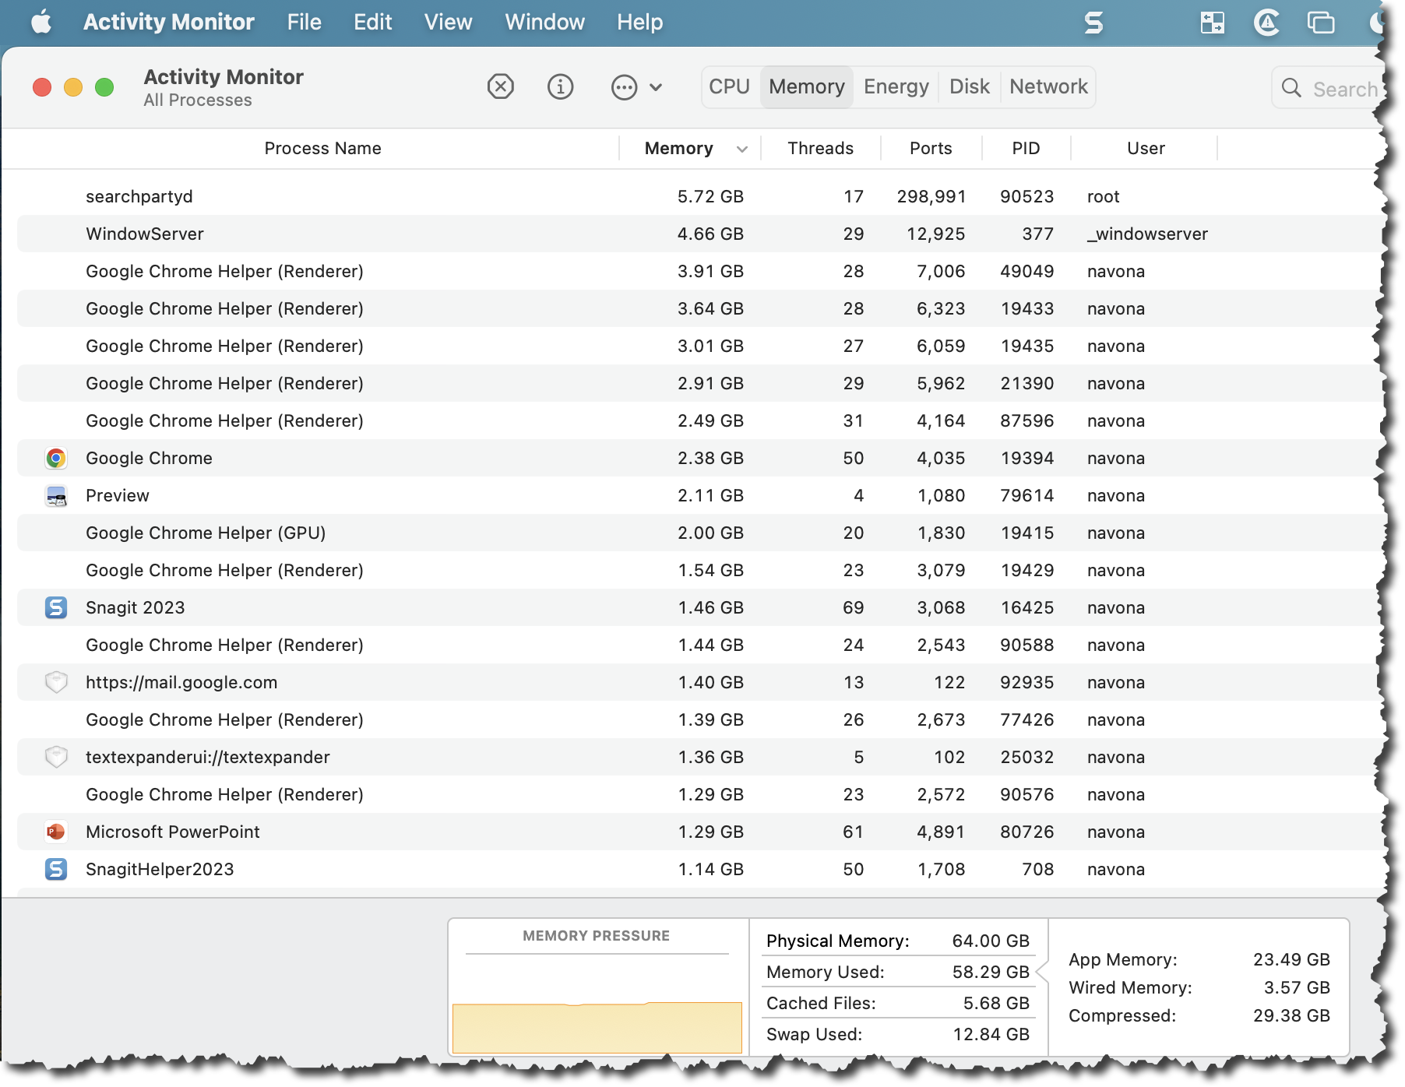Select the https://mail.google.com process name
The width and height of the screenshot is (1405, 1087).
[x=181, y=682]
